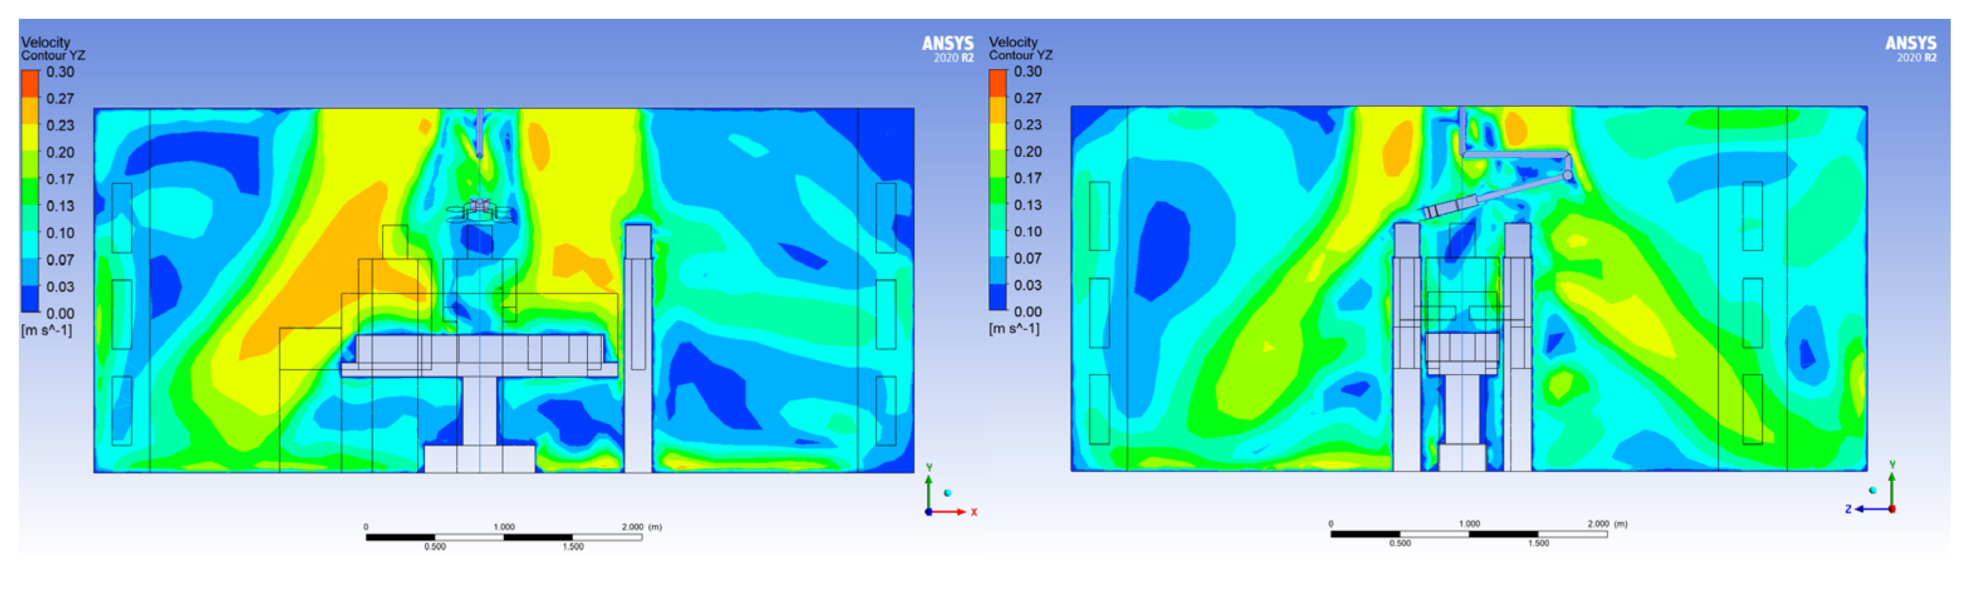Image resolution: width=1974 pixels, height=598 pixels.
Task: Click the tall gray column in left plot
Action: pyautogui.click(x=638, y=348)
